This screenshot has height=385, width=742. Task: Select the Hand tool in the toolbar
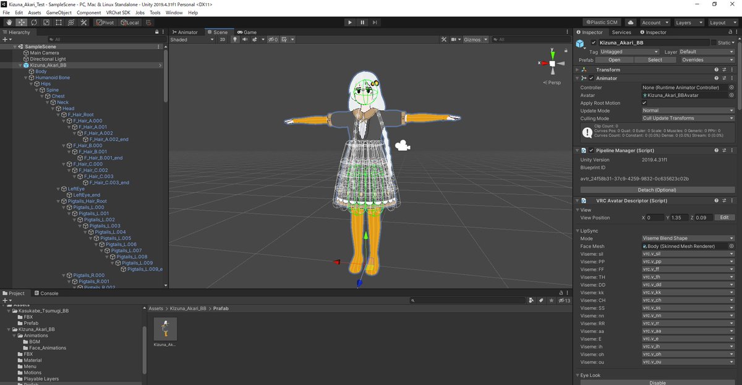(8, 22)
